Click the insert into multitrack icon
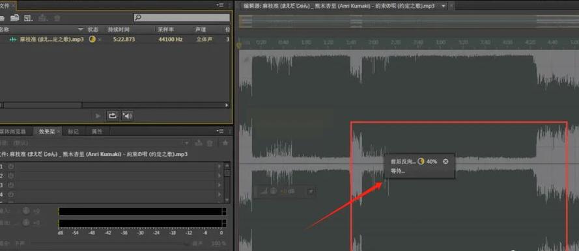579x251 pixels. pos(43,18)
